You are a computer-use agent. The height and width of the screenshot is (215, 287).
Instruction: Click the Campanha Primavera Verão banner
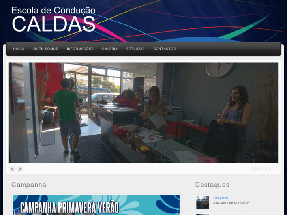96,205
